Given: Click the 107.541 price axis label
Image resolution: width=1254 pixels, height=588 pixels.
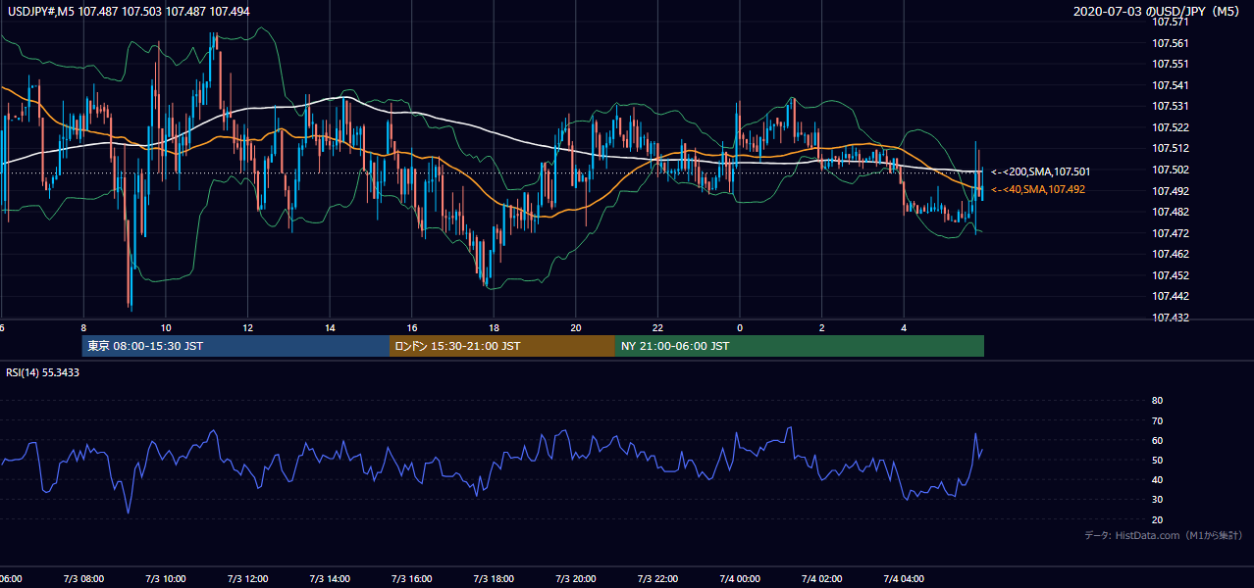Looking at the screenshot, I should pyautogui.click(x=1173, y=85).
